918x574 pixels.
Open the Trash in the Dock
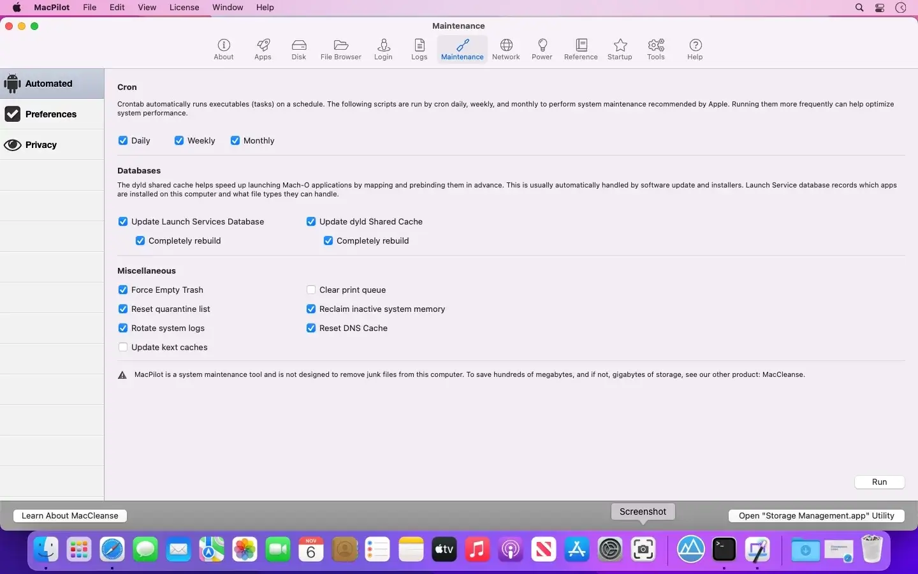(x=871, y=549)
